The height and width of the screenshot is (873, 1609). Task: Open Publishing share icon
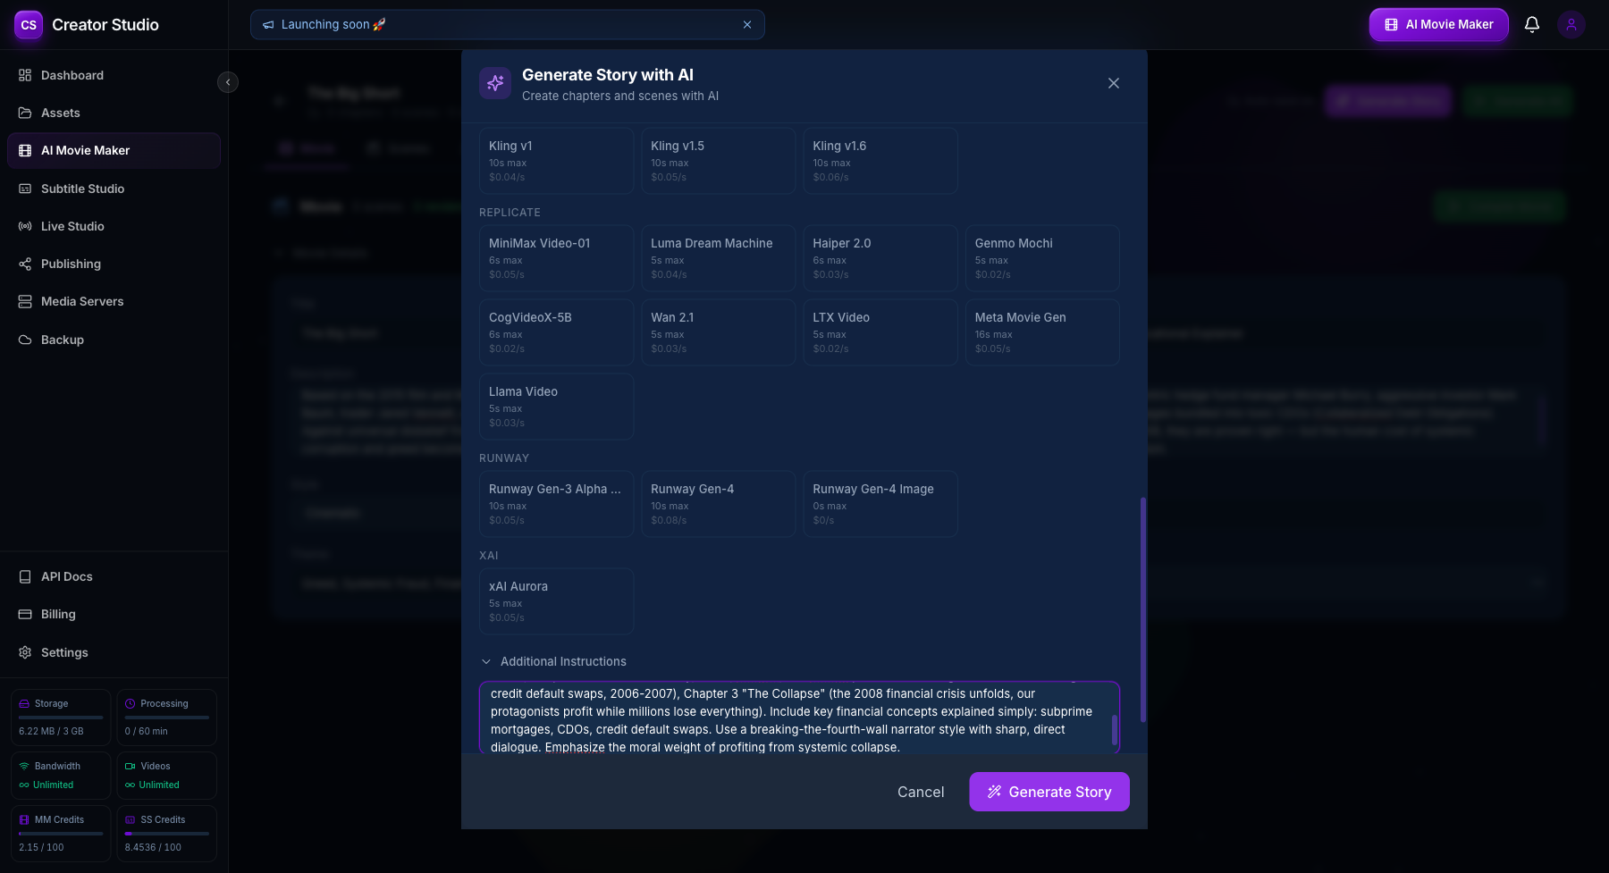coord(25,264)
